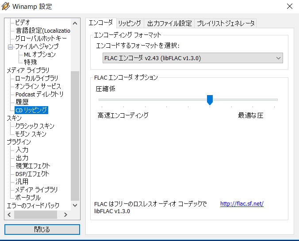Select オンライン サービス in the tree

38,86
